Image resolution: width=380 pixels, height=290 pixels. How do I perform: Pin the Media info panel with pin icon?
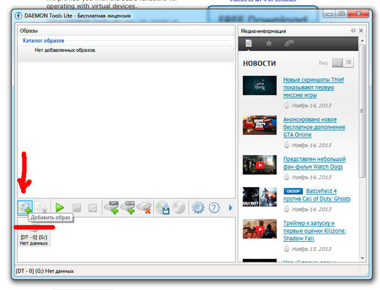point(353,31)
